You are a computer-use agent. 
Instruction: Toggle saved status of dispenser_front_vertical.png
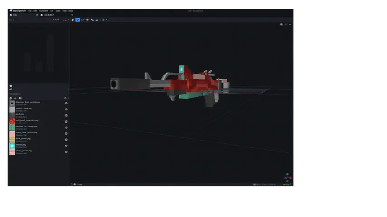pos(66,103)
